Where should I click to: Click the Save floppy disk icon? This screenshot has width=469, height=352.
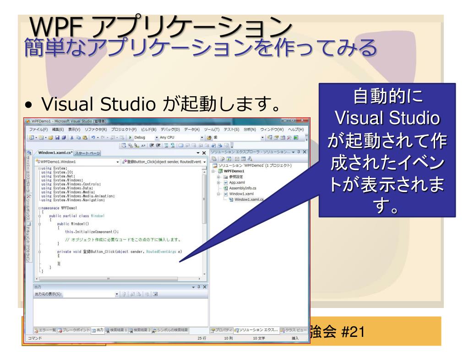point(57,137)
